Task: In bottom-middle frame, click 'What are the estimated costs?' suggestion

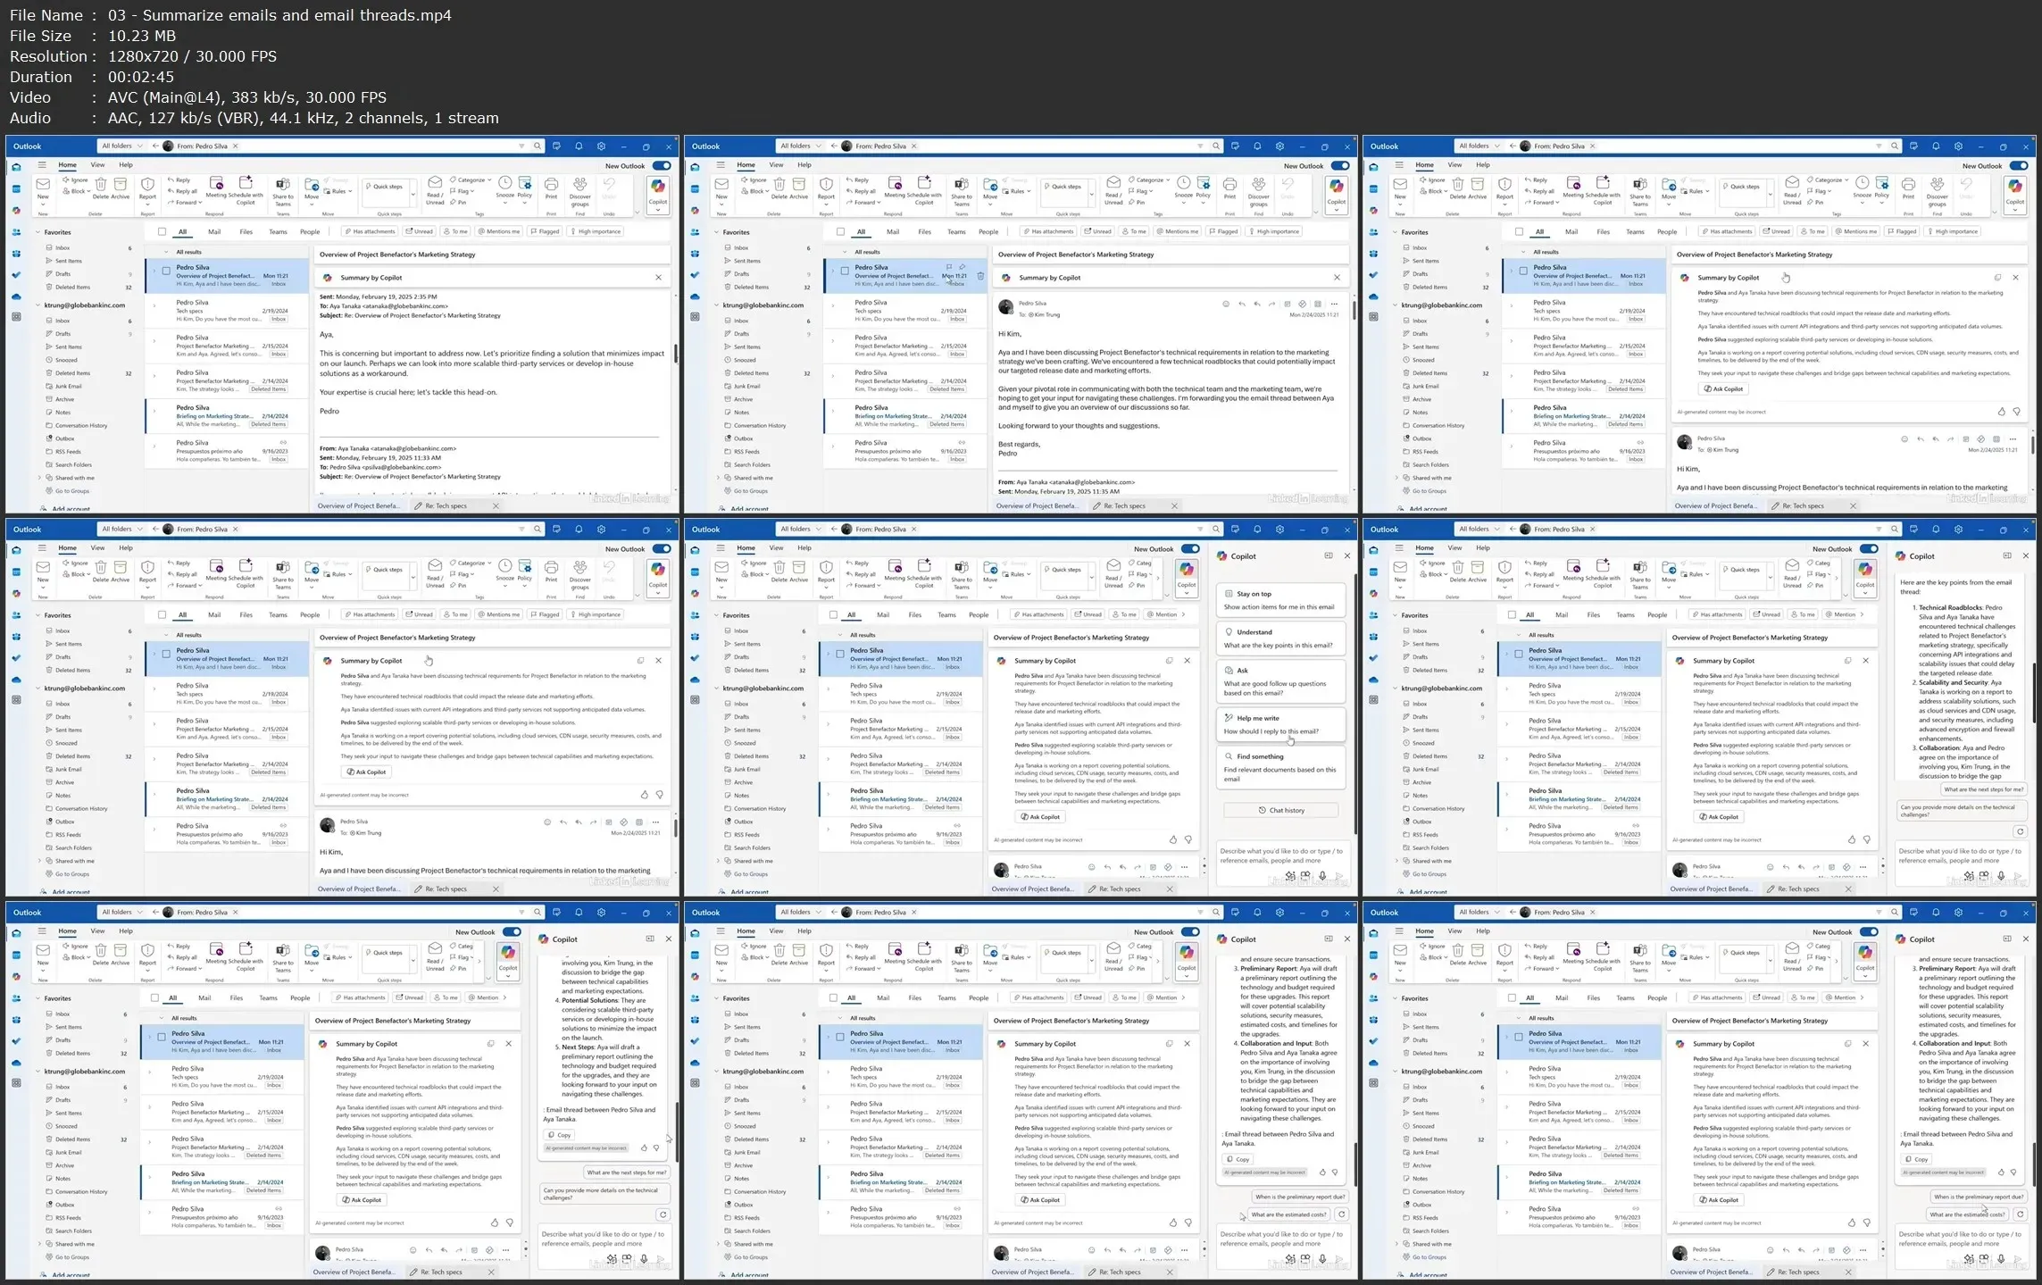Action: click(1288, 1214)
